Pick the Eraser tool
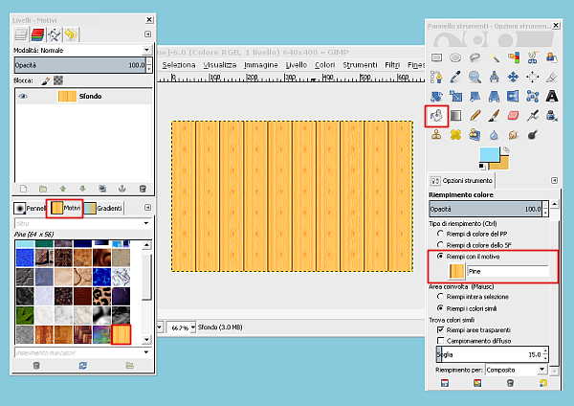574x406 pixels. click(x=512, y=116)
